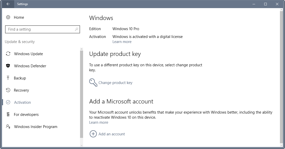Open the Update & security section header
Image resolution: width=285 pixels, height=149 pixels.
pos(20,41)
